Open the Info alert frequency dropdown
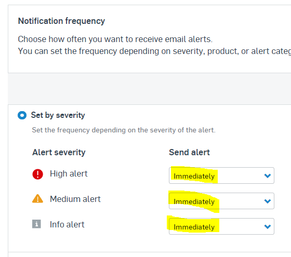 coord(221,226)
